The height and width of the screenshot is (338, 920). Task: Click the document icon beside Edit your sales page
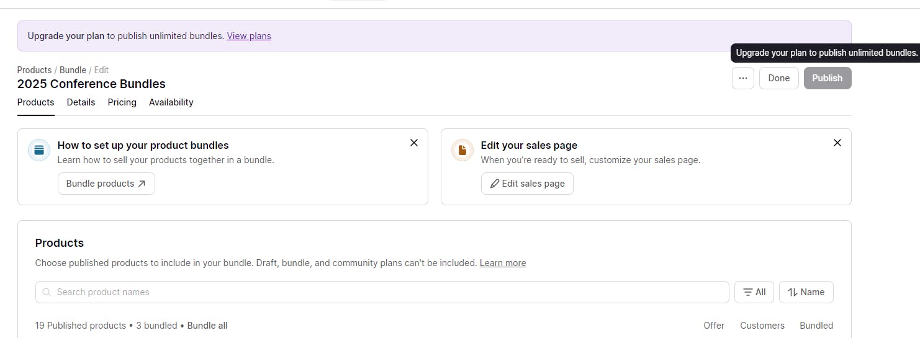coord(462,150)
